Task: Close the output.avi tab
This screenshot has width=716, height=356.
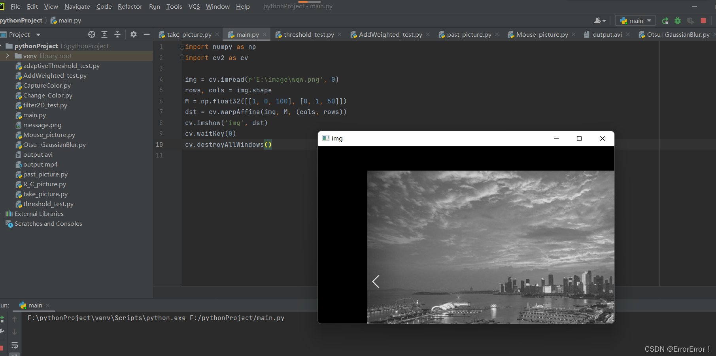Action: click(628, 35)
